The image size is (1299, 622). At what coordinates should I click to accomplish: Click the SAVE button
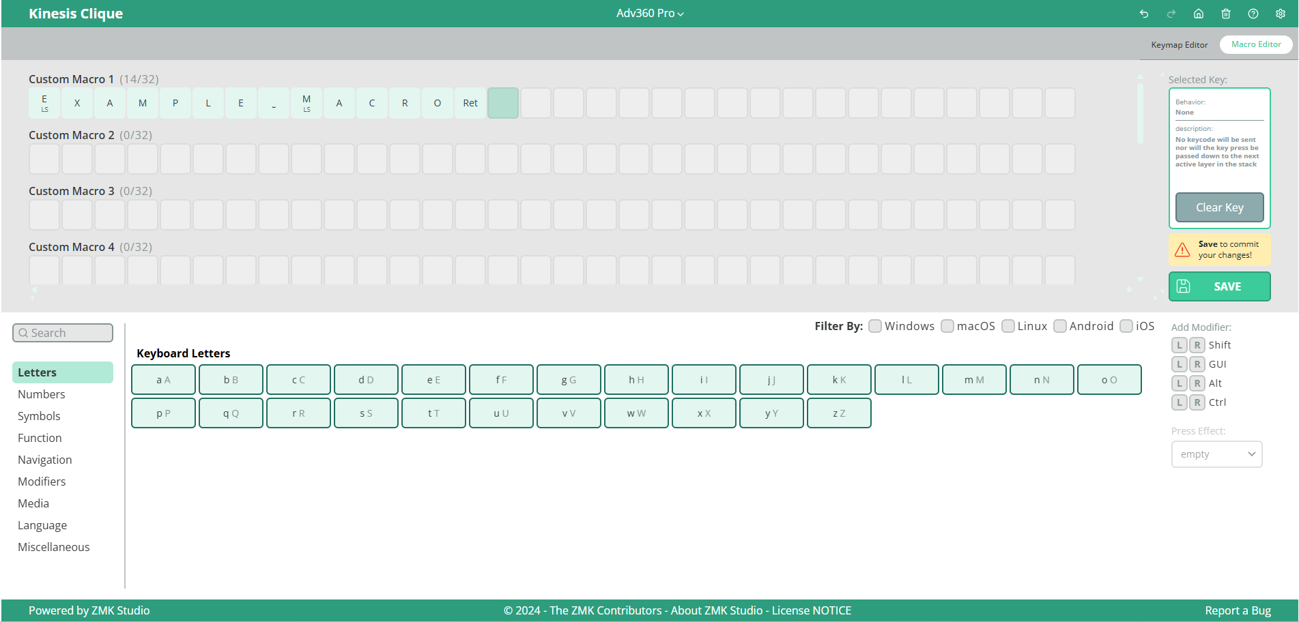coord(1220,286)
